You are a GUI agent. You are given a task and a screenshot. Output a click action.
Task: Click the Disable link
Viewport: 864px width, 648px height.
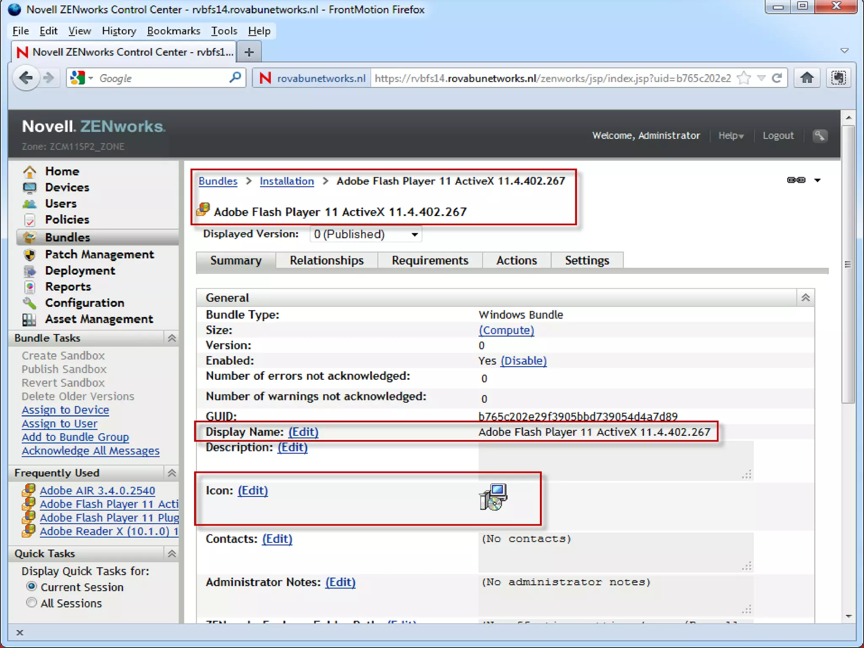524,361
